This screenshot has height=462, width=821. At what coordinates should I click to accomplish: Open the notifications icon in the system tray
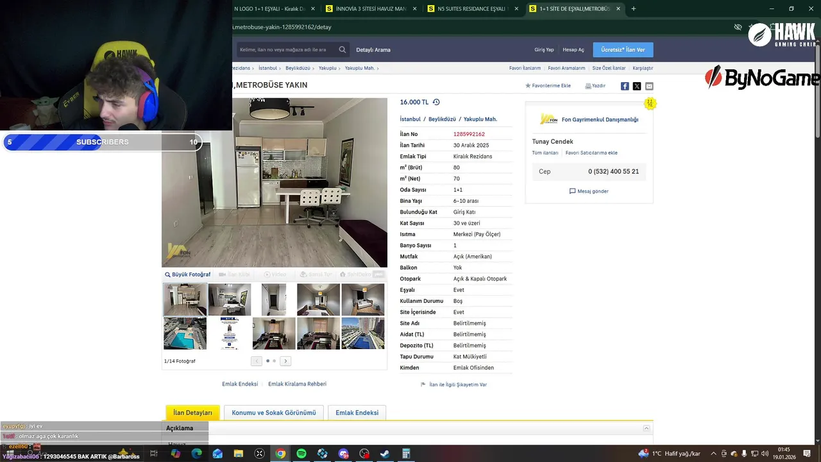[x=807, y=454]
